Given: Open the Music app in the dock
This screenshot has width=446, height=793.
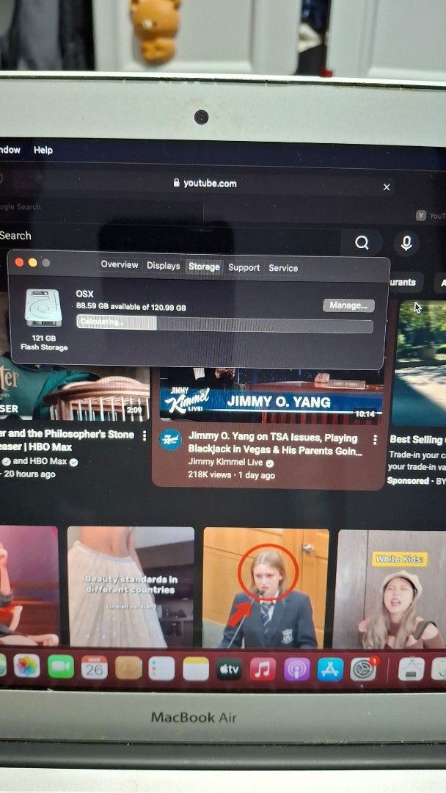Looking at the screenshot, I should click(x=263, y=669).
